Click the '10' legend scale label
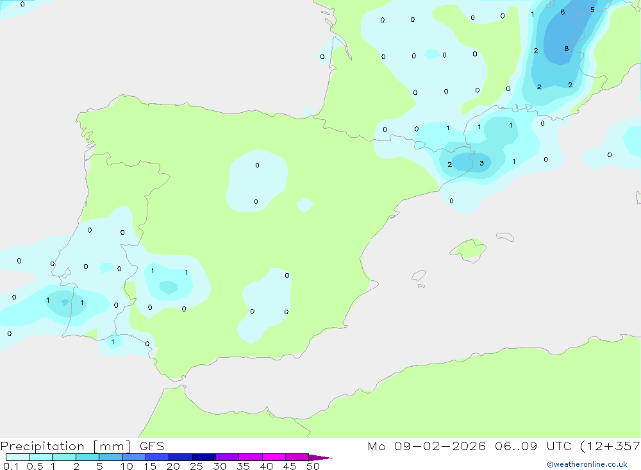This screenshot has width=641, height=470. (127, 466)
